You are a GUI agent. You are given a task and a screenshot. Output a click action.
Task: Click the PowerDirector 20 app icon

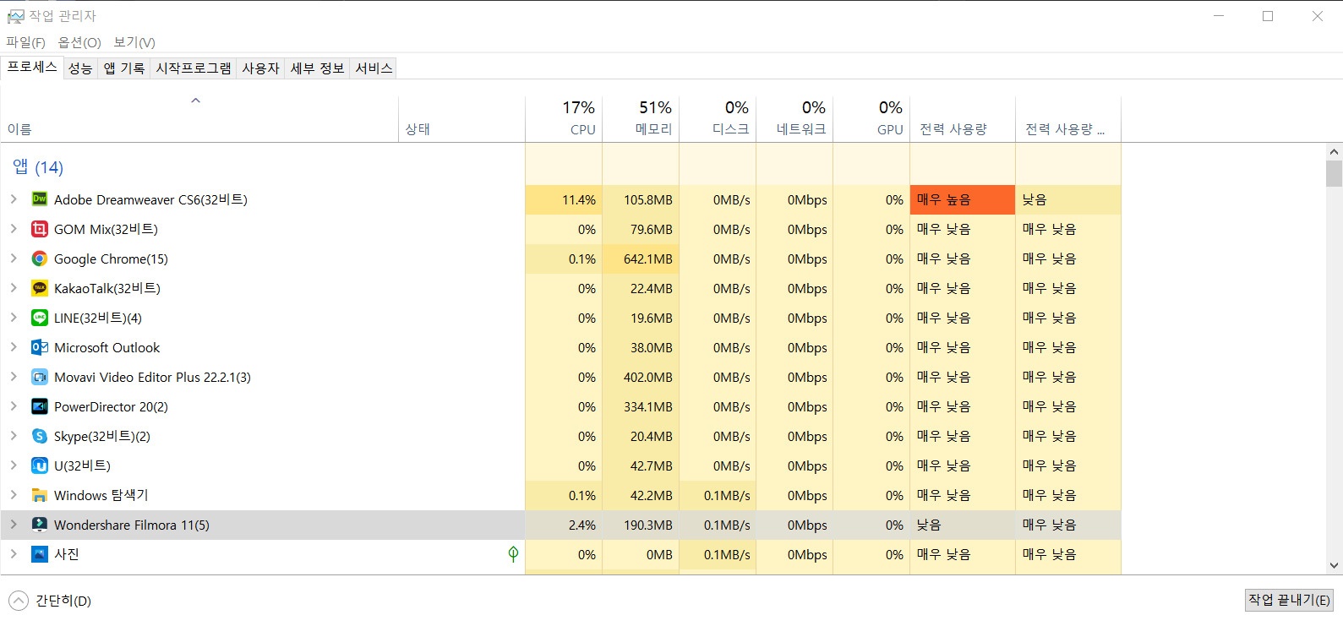(40, 406)
